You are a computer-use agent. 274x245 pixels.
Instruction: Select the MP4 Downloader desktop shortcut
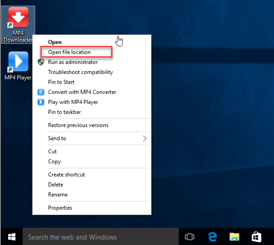[18, 24]
